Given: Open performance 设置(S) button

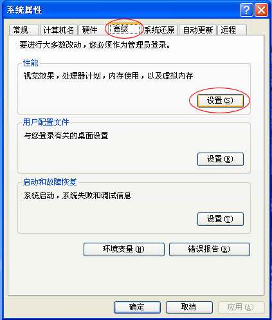Looking at the screenshot, I should pos(221,100).
